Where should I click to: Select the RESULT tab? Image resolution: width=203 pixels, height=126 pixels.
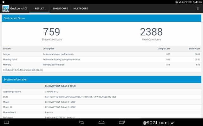[x=39, y=9]
